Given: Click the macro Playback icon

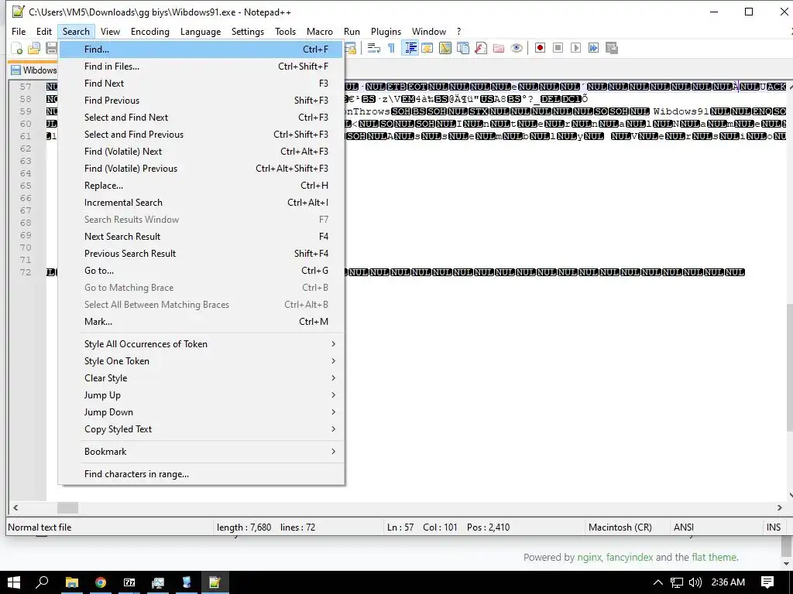Looking at the screenshot, I should click(575, 48).
